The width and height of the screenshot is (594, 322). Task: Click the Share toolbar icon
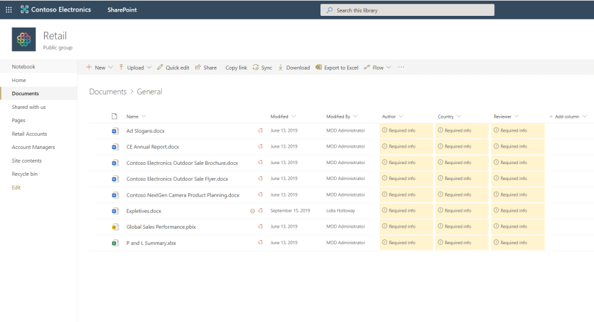(x=198, y=68)
